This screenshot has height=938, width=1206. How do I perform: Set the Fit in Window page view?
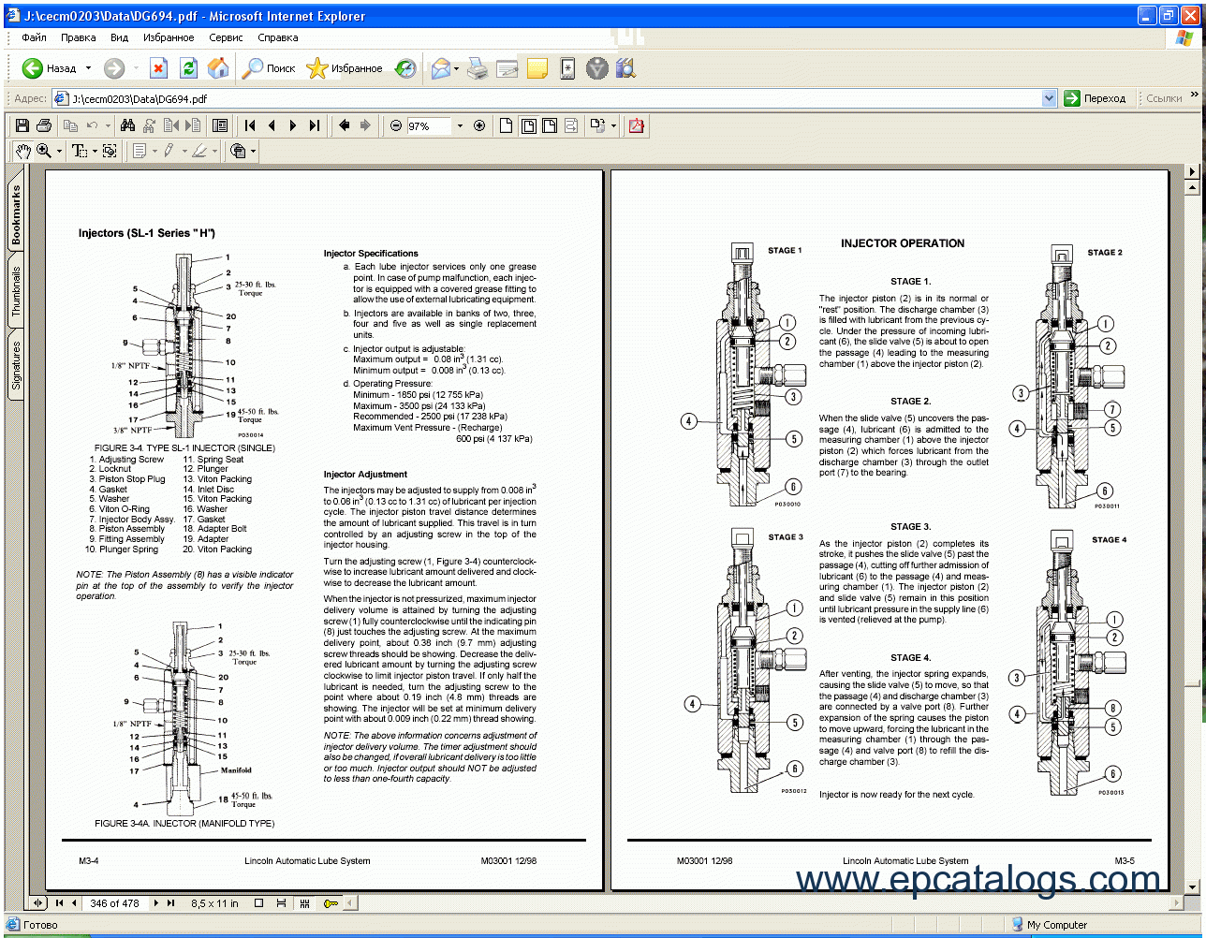point(528,125)
